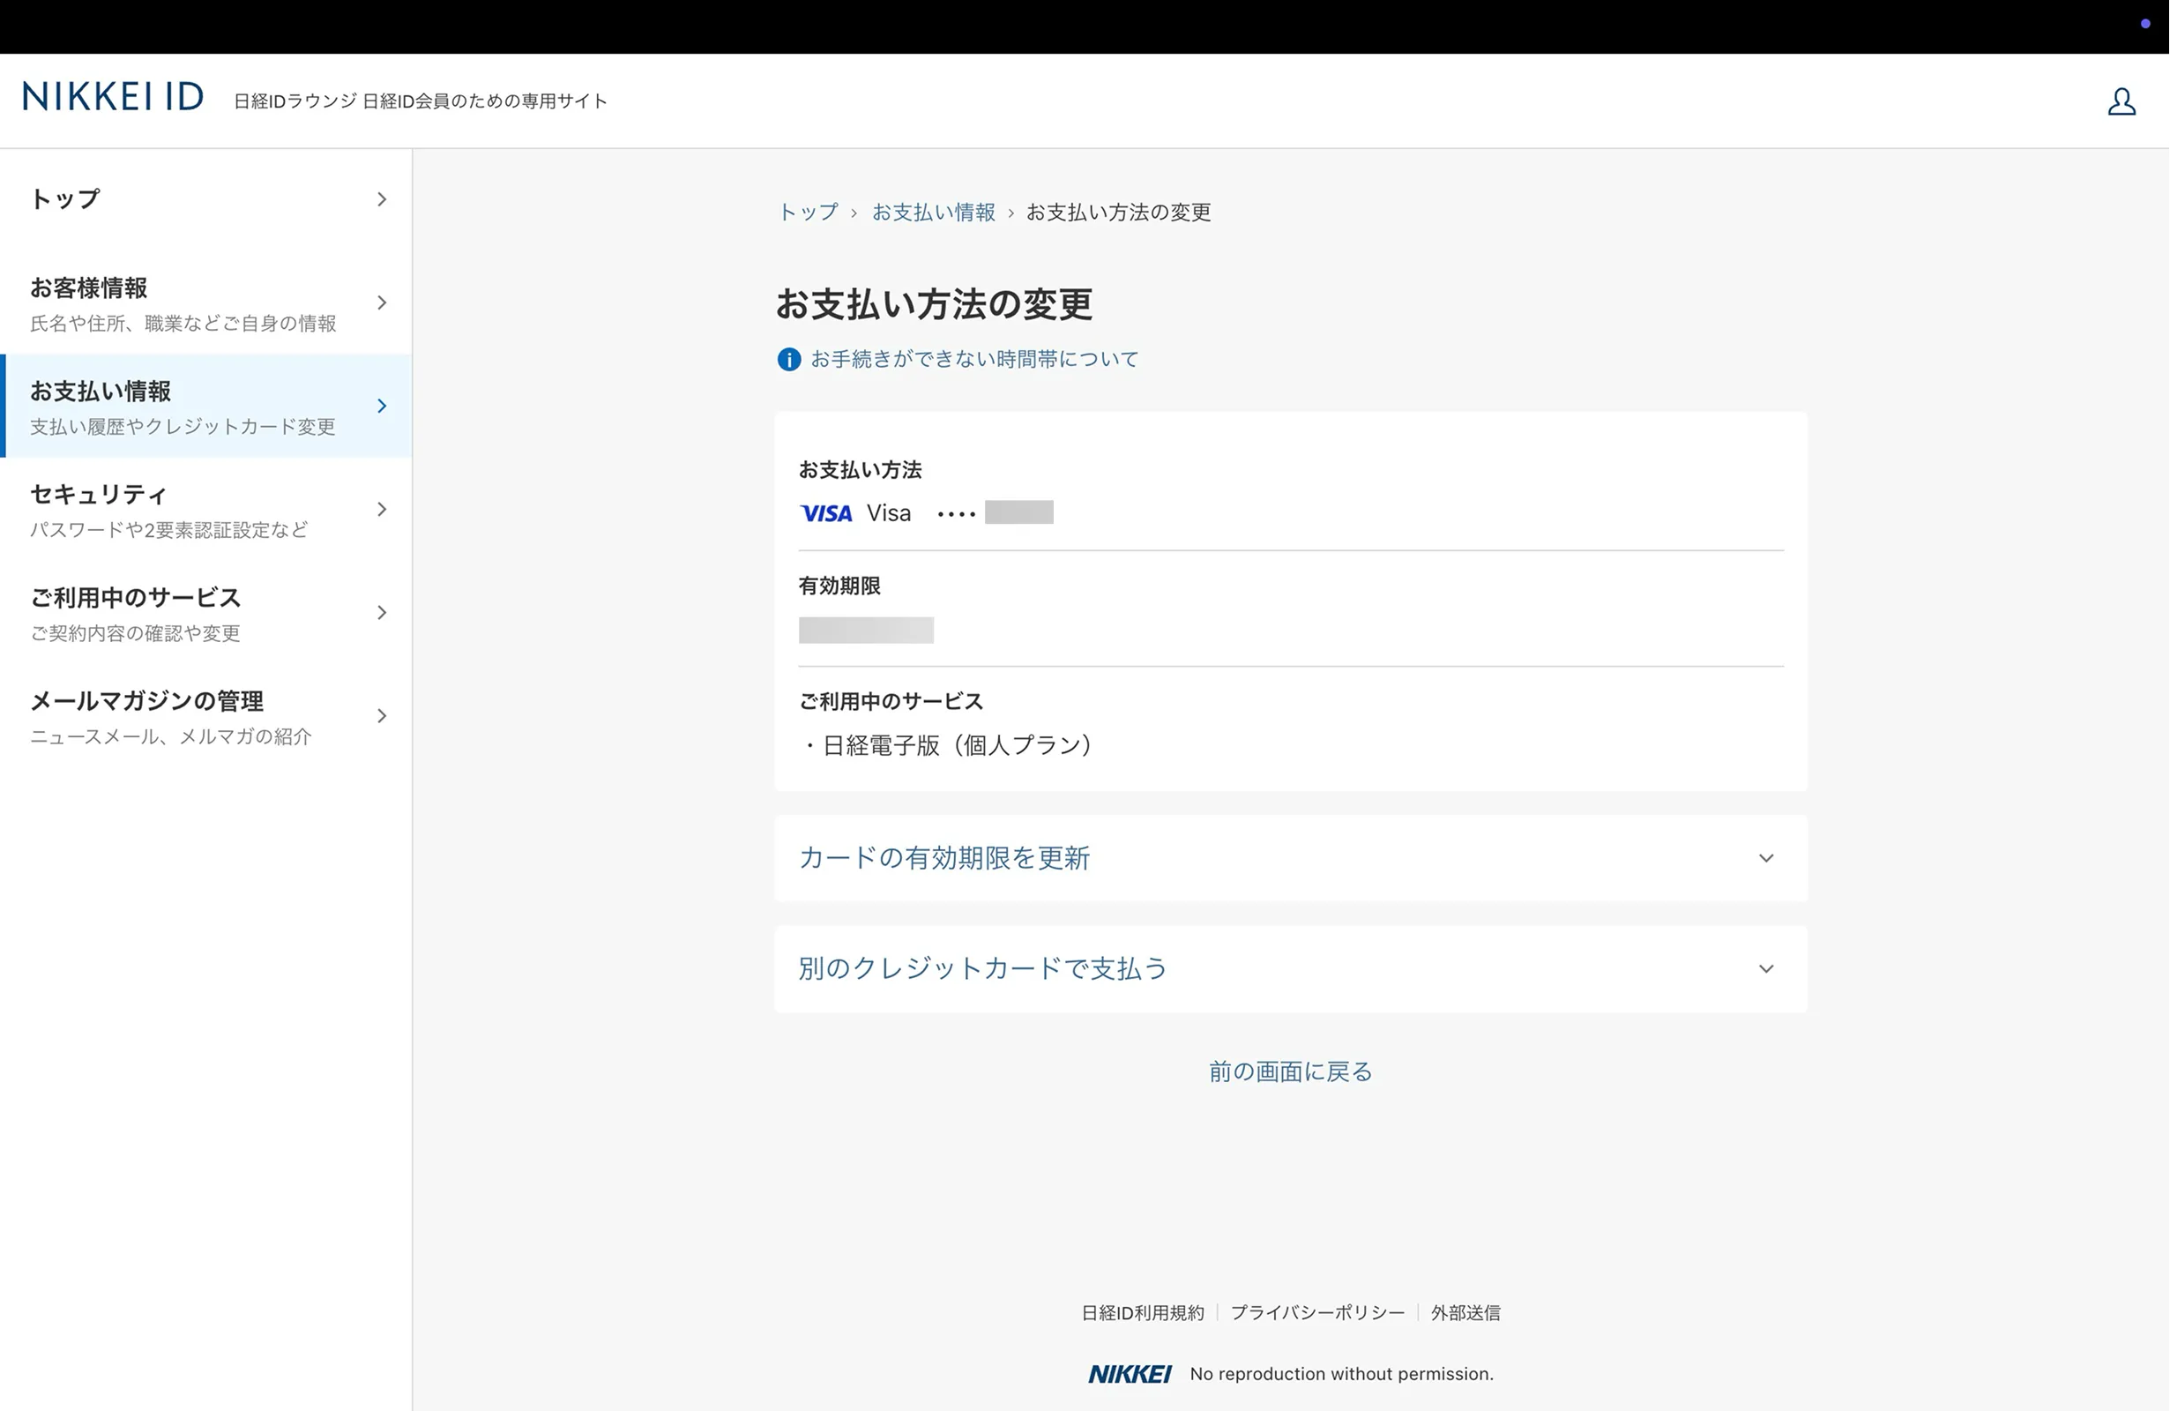The width and height of the screenshot is (2170, 1411).
Task: Open プライバシーポリシー footer link
Action: (x=1317, y=1312)
